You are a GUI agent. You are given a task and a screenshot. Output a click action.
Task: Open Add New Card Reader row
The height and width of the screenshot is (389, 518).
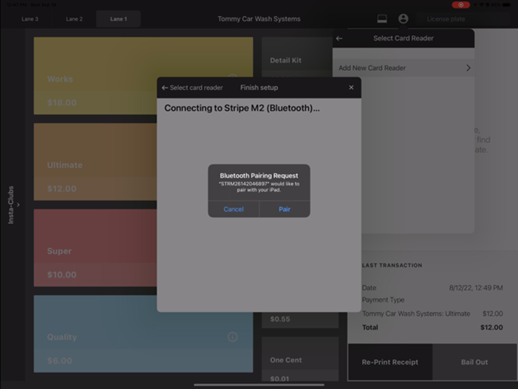pos(403,68)
